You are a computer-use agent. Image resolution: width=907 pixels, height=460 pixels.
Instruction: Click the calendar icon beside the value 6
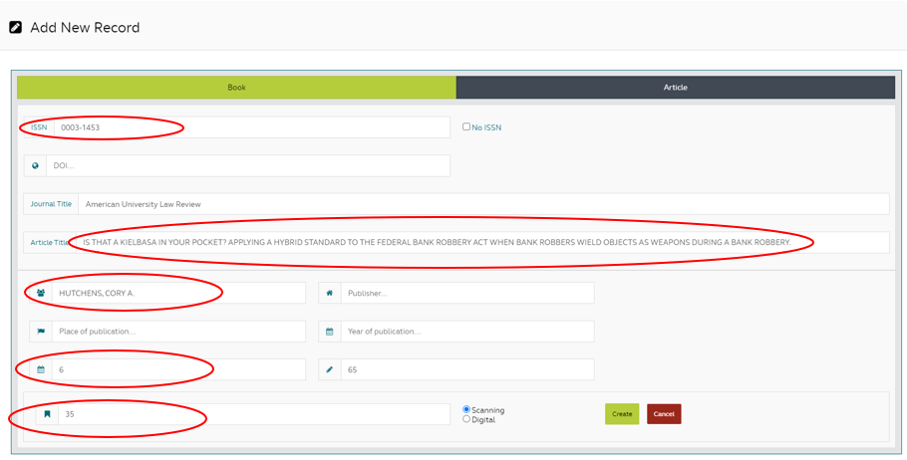[x=41, y=369]
